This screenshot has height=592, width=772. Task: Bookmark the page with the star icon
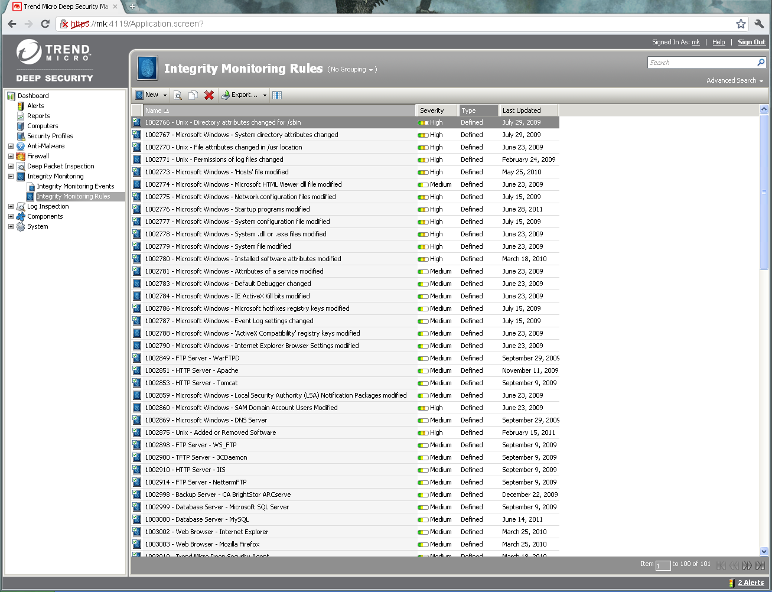click(x=741, y=24)
